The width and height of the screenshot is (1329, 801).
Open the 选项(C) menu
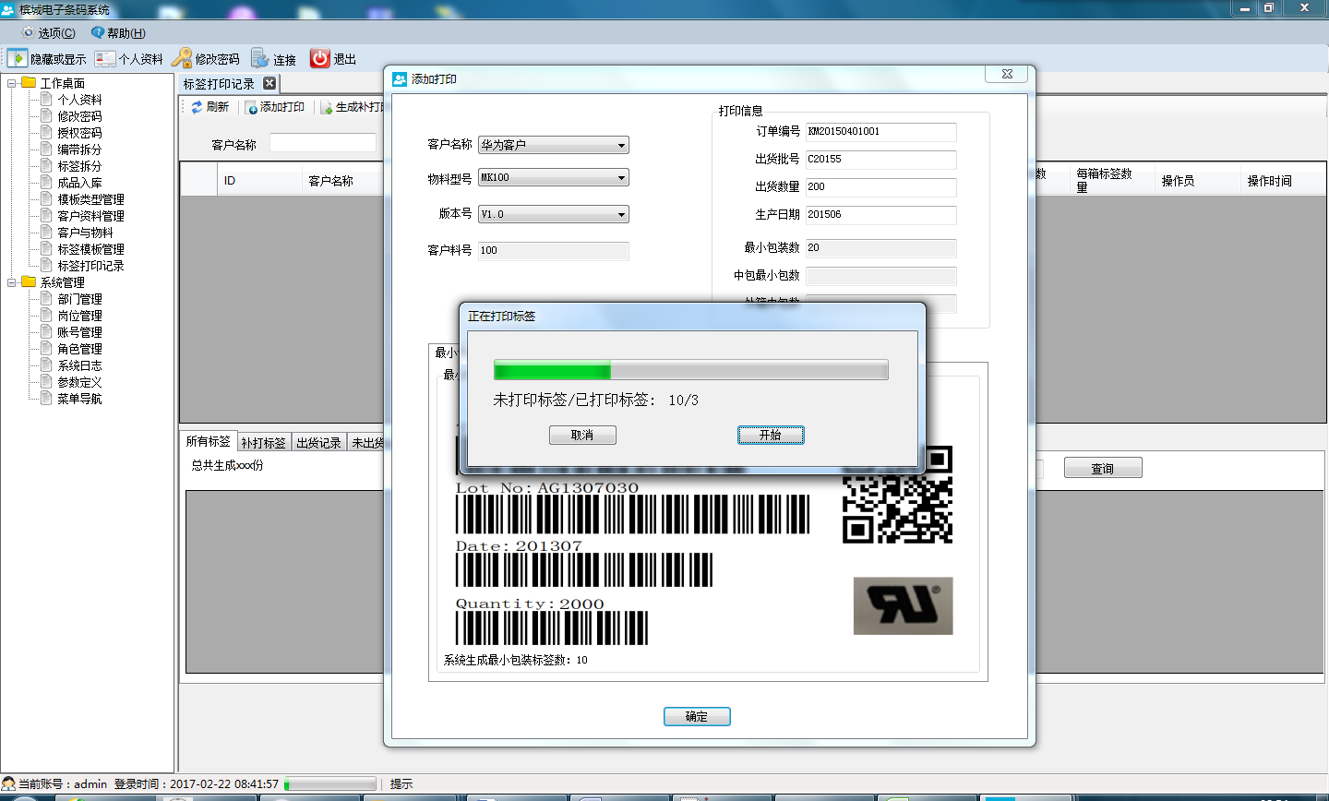pos(48,33)
